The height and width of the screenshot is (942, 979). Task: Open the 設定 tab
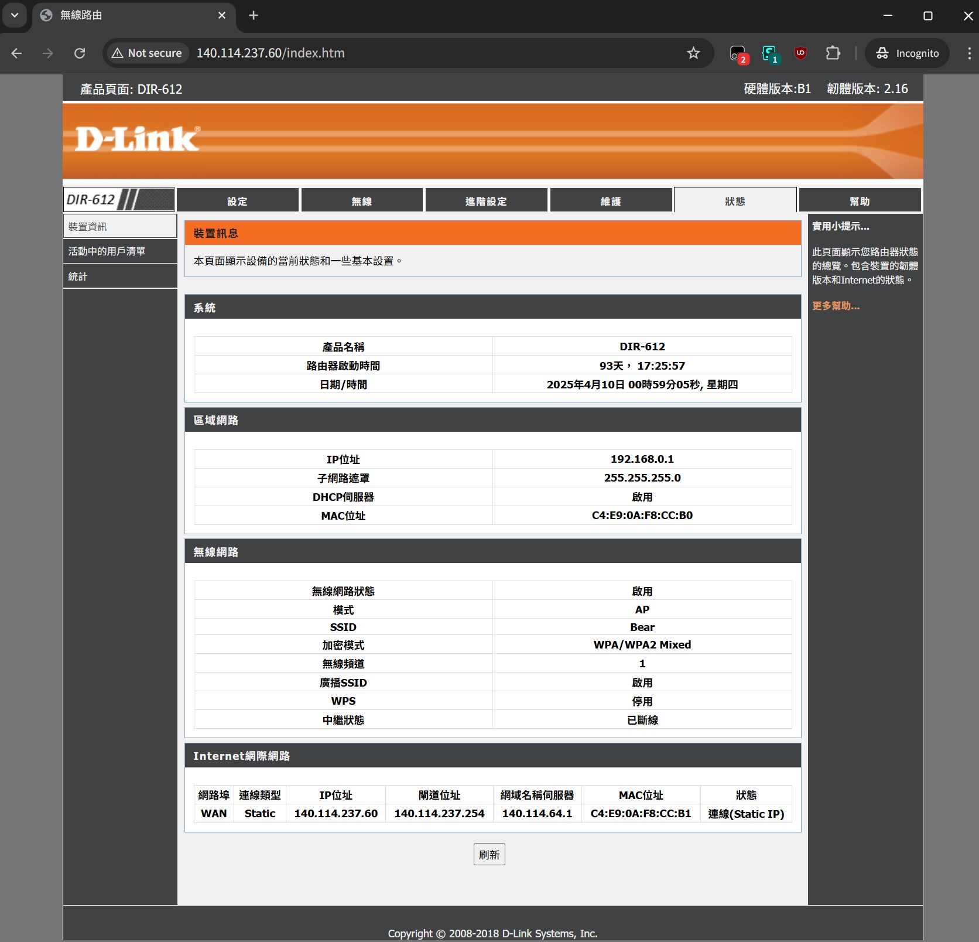237,201
